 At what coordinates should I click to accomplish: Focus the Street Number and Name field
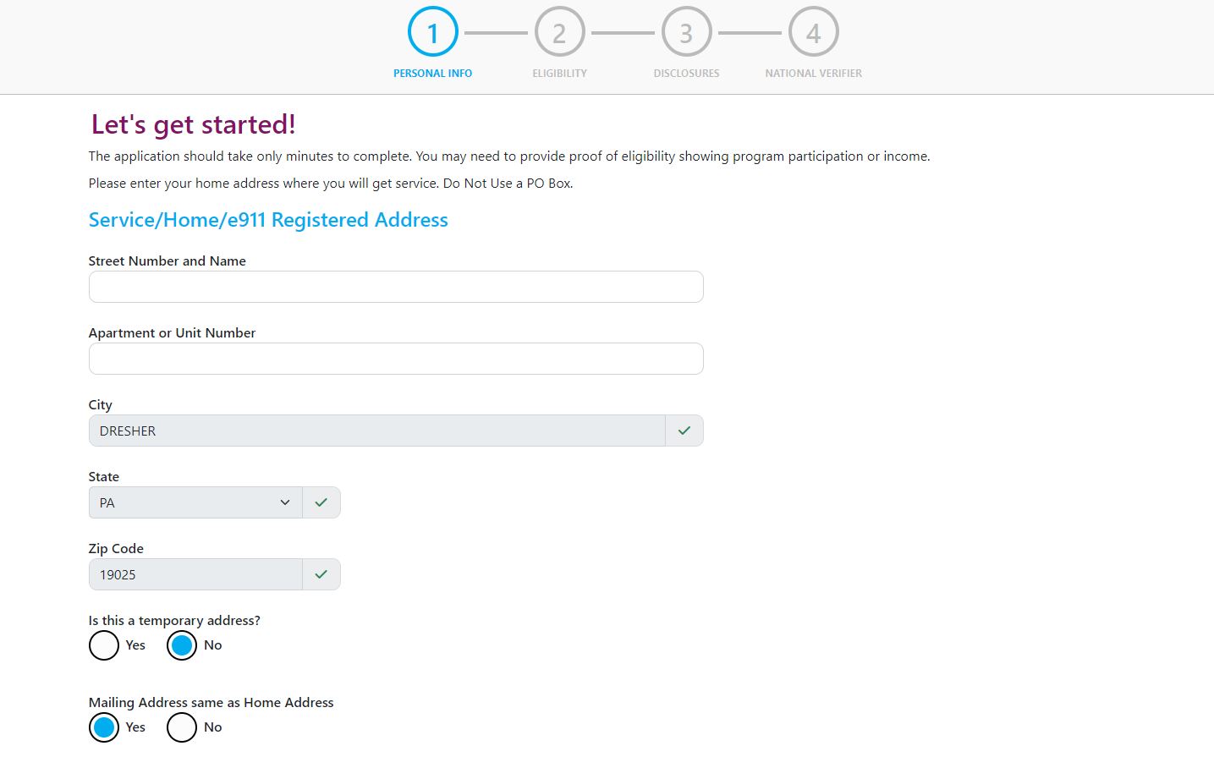[396, 287]
